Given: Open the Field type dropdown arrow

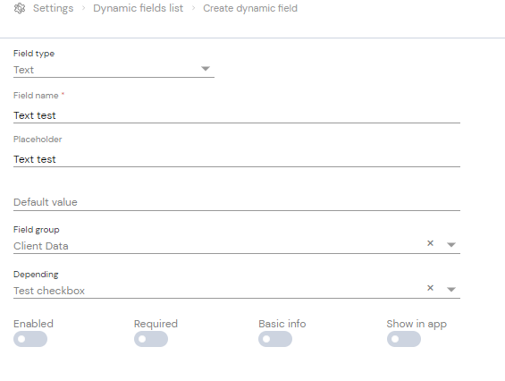Looking at the screenshot, I should (x=206, y=69).
